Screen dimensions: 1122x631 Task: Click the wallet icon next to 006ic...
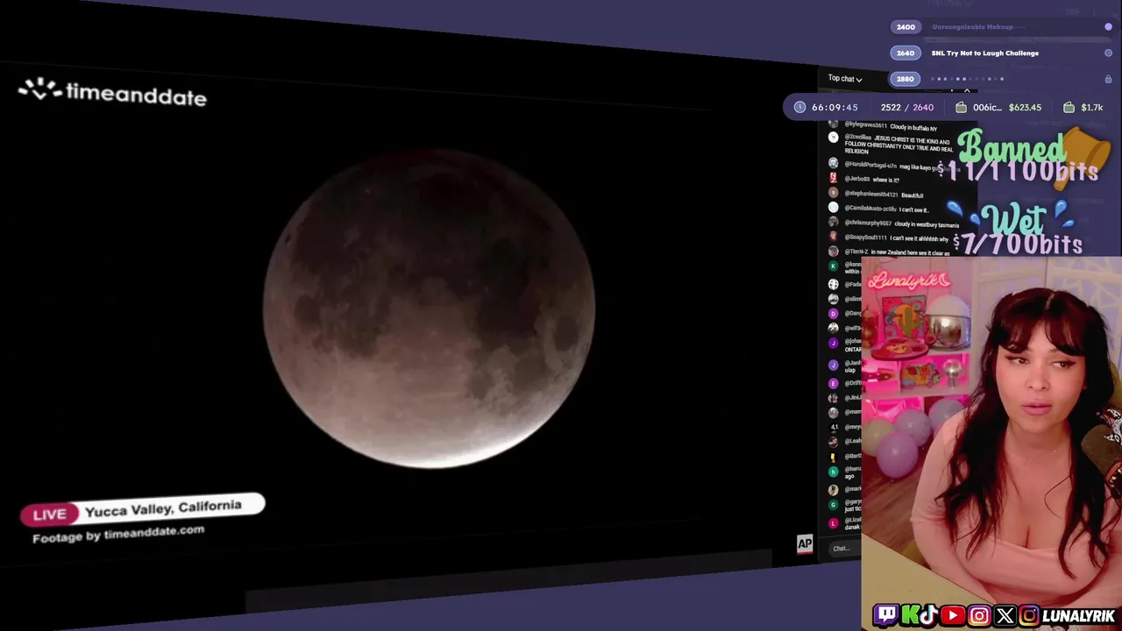pos(961,107)
